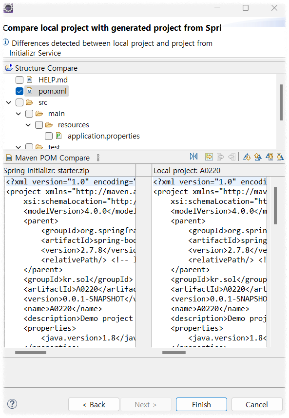Image resolution: width=289 pixels, height=418 pixels.
Task: Click the closing parent tag in left pane
Action: coord(43,270)
